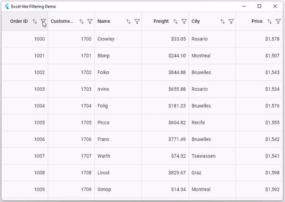Click the Order ID sort arrows
285x202 pixels.
35,21
